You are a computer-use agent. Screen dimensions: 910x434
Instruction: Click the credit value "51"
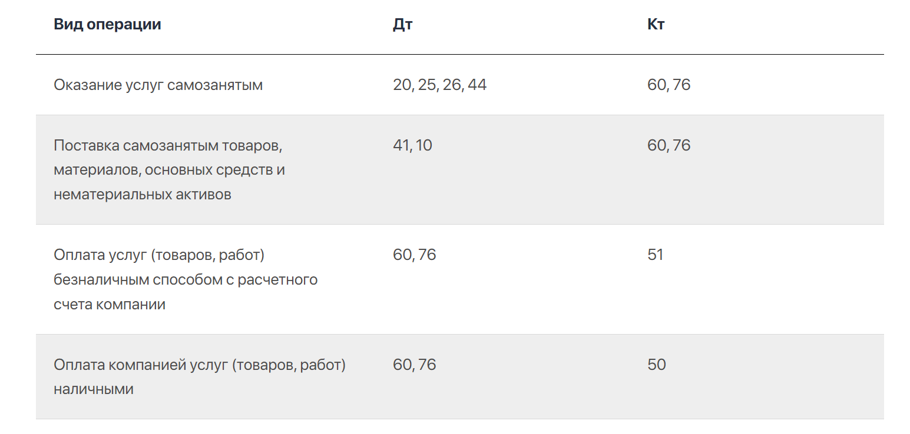(655, 255)
